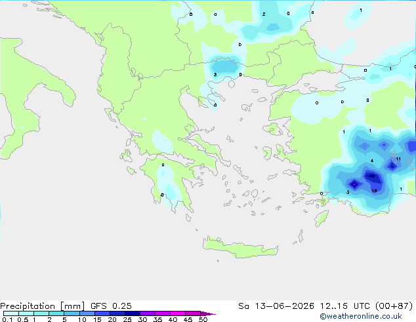Click the legend label '25'

(127, 319)
